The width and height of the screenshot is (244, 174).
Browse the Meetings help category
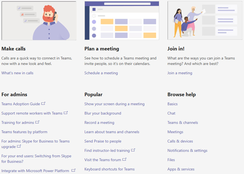[175, 132]
